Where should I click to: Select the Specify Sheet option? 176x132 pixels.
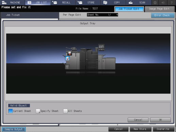tap(38, 111)
